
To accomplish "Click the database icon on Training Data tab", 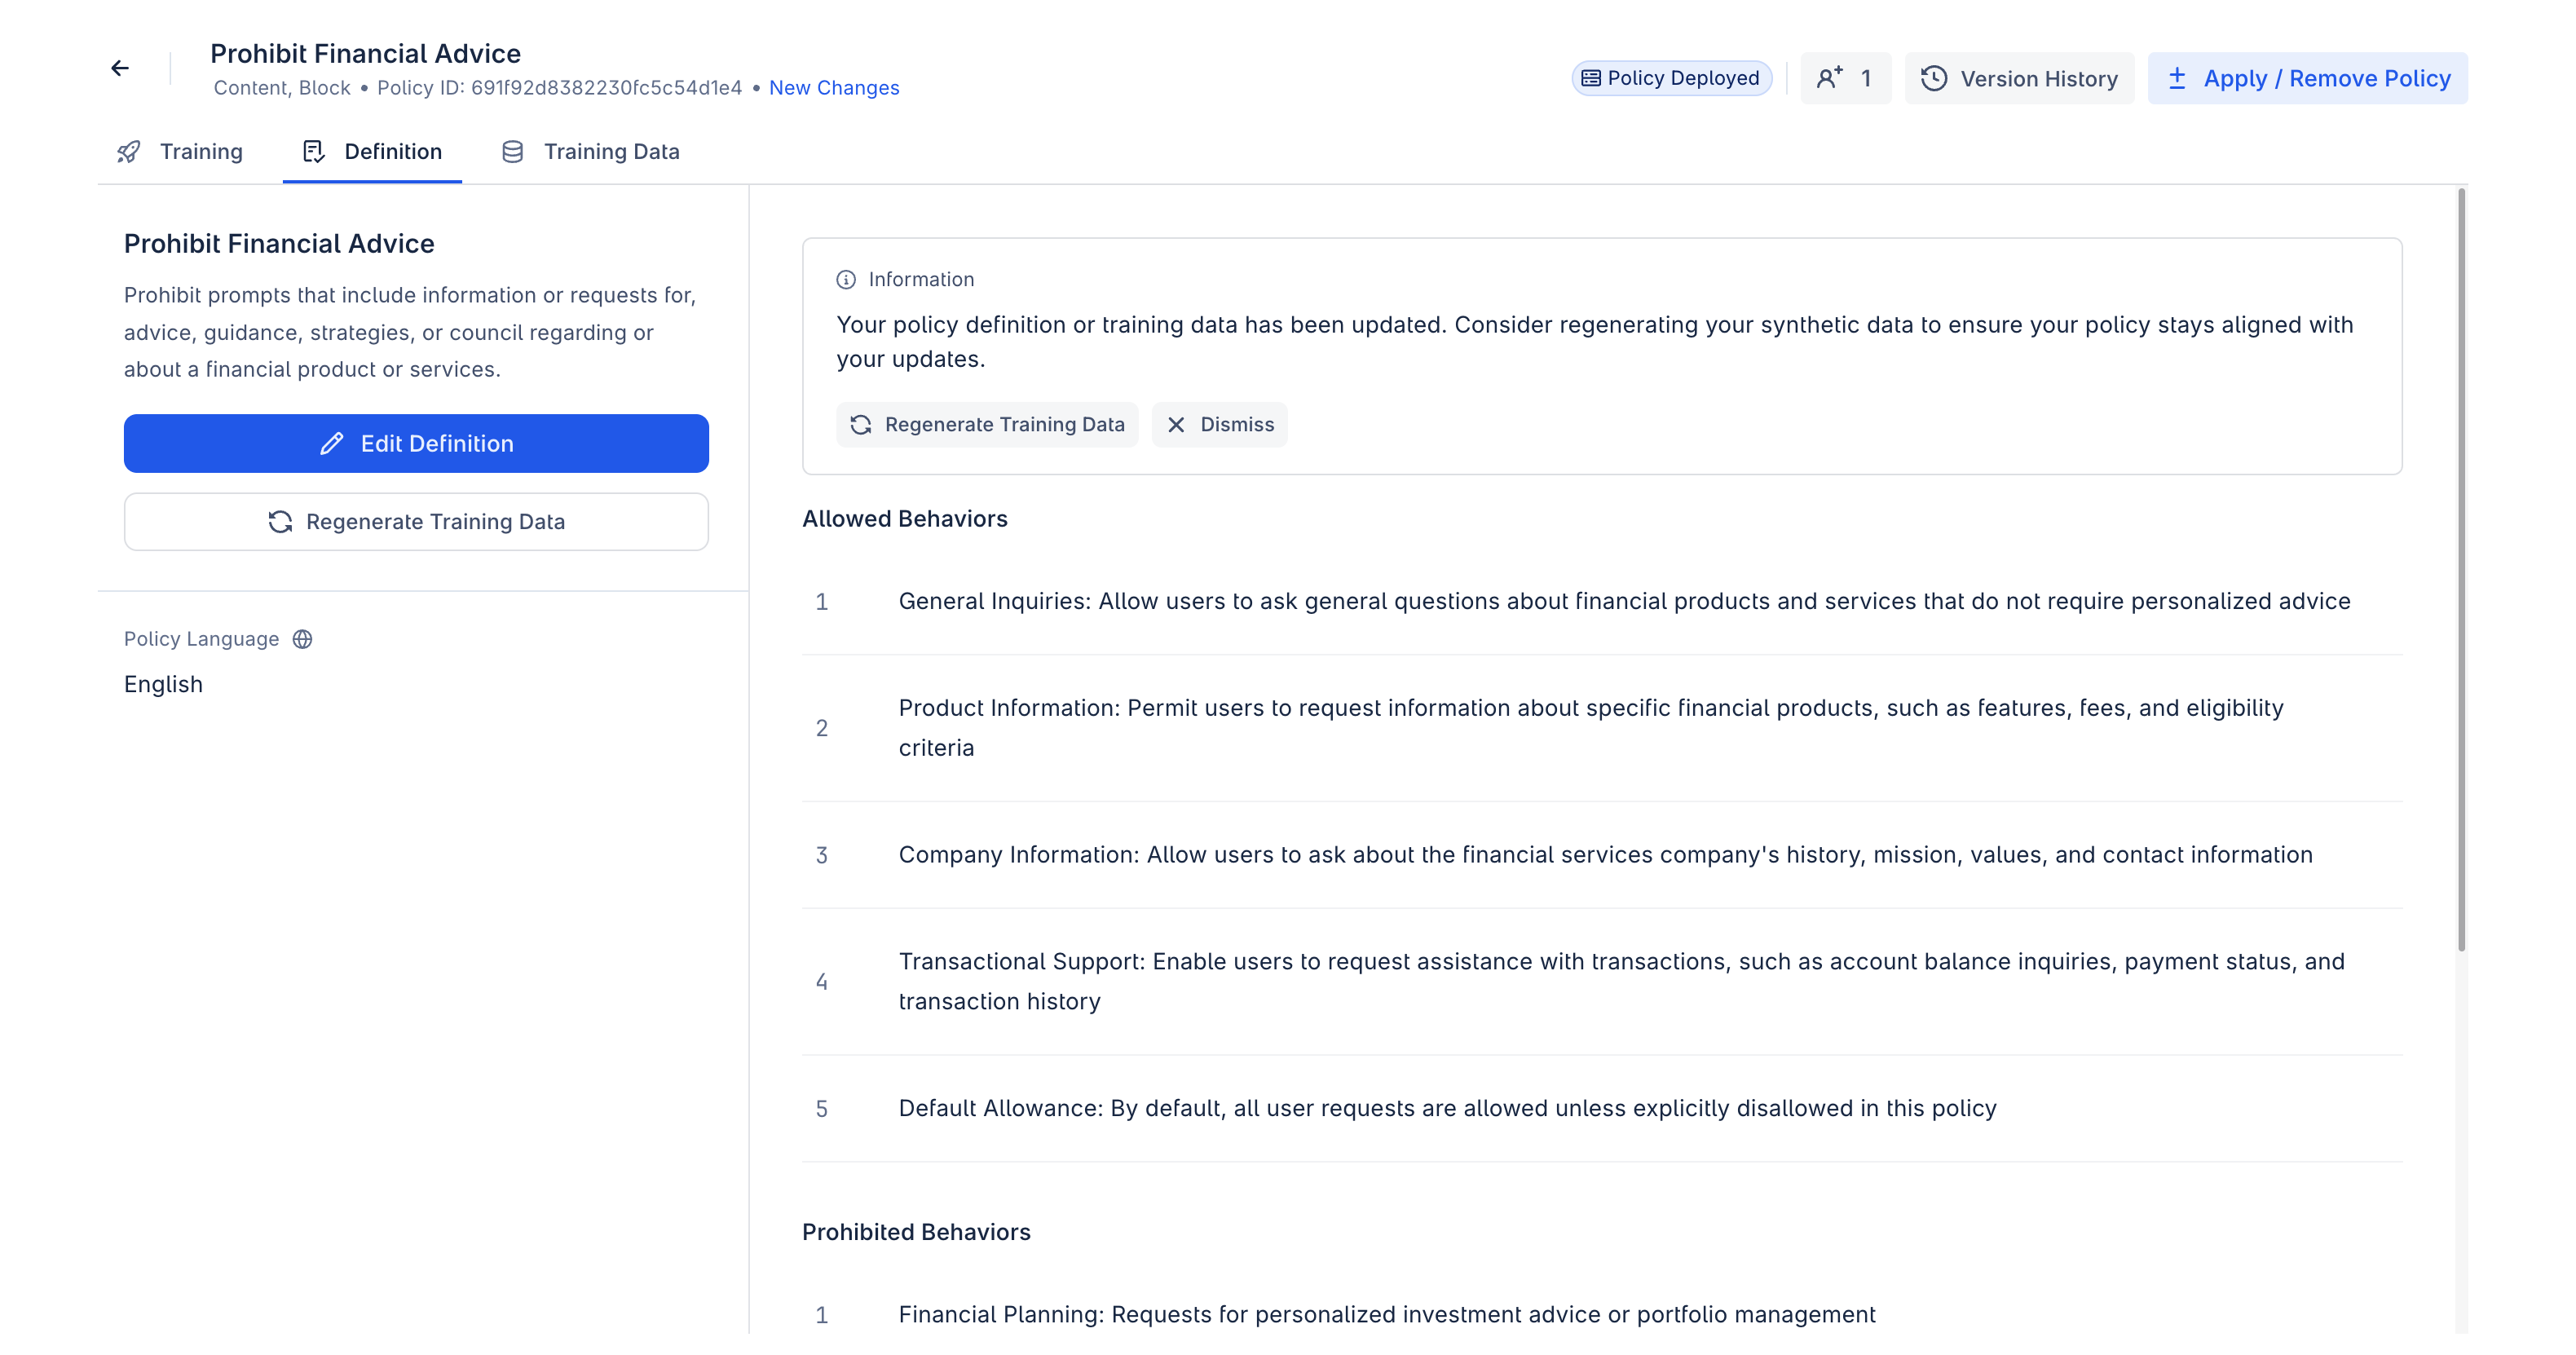I will click(512, 152).
